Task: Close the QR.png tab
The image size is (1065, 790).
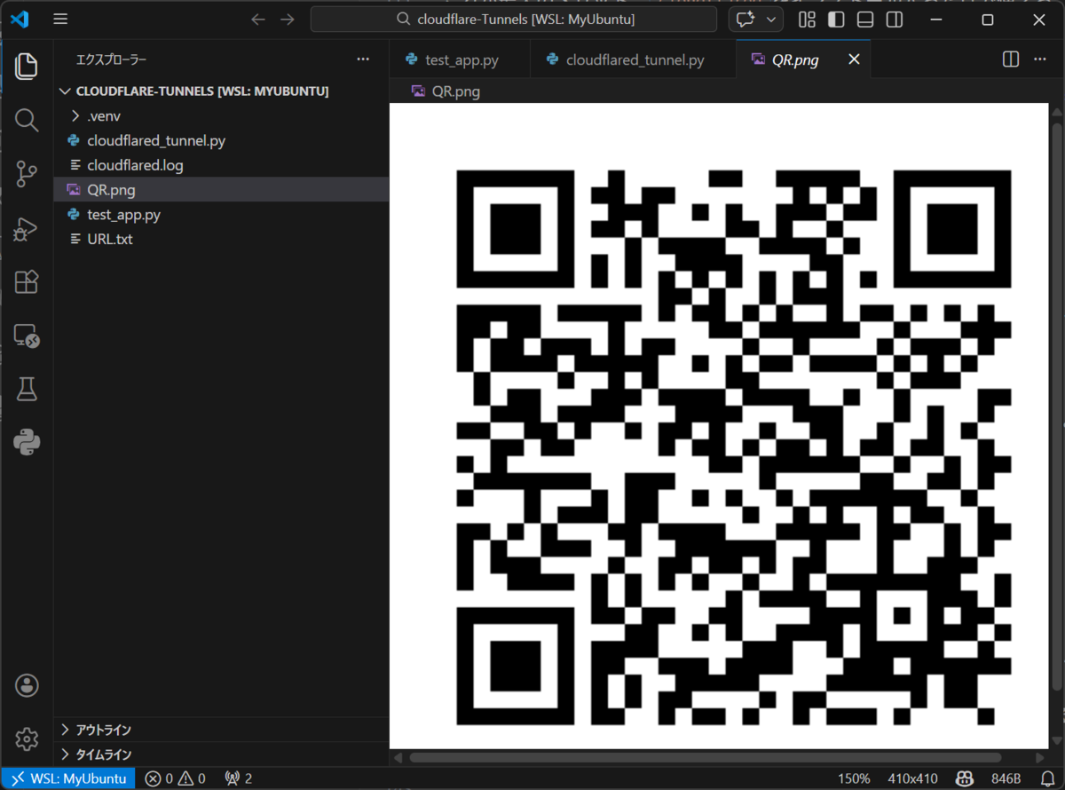Action: pos(854,59)
